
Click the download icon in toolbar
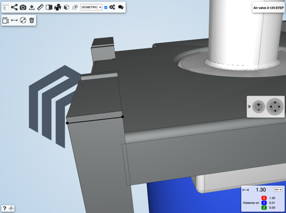point(32,7)
